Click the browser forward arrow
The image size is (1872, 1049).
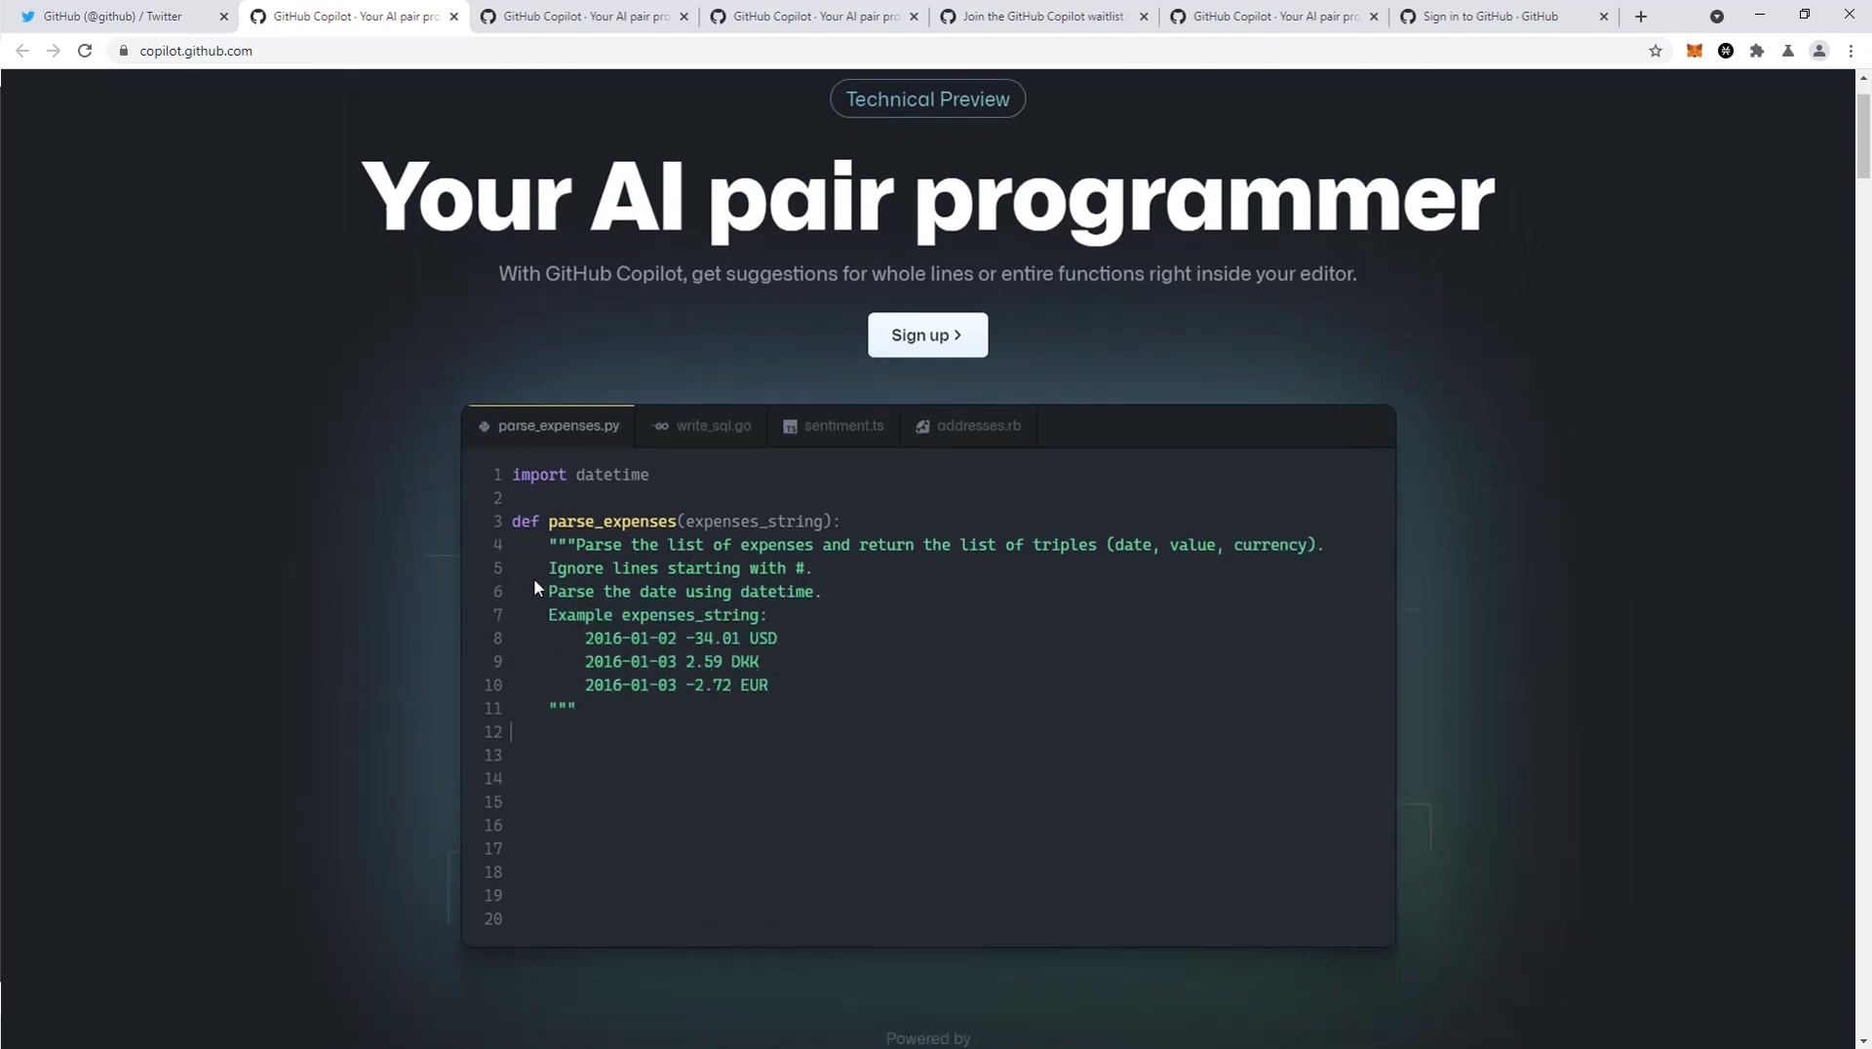click(x=54, y=51)
